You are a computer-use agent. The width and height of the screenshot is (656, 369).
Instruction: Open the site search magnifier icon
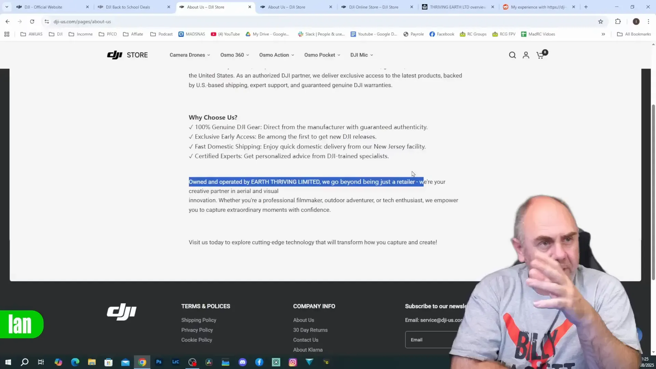pyautogui.click(x=512, y=55)
